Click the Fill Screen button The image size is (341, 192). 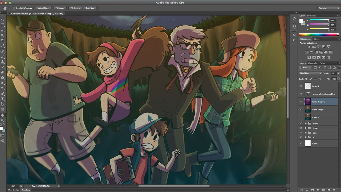(75, 8)
